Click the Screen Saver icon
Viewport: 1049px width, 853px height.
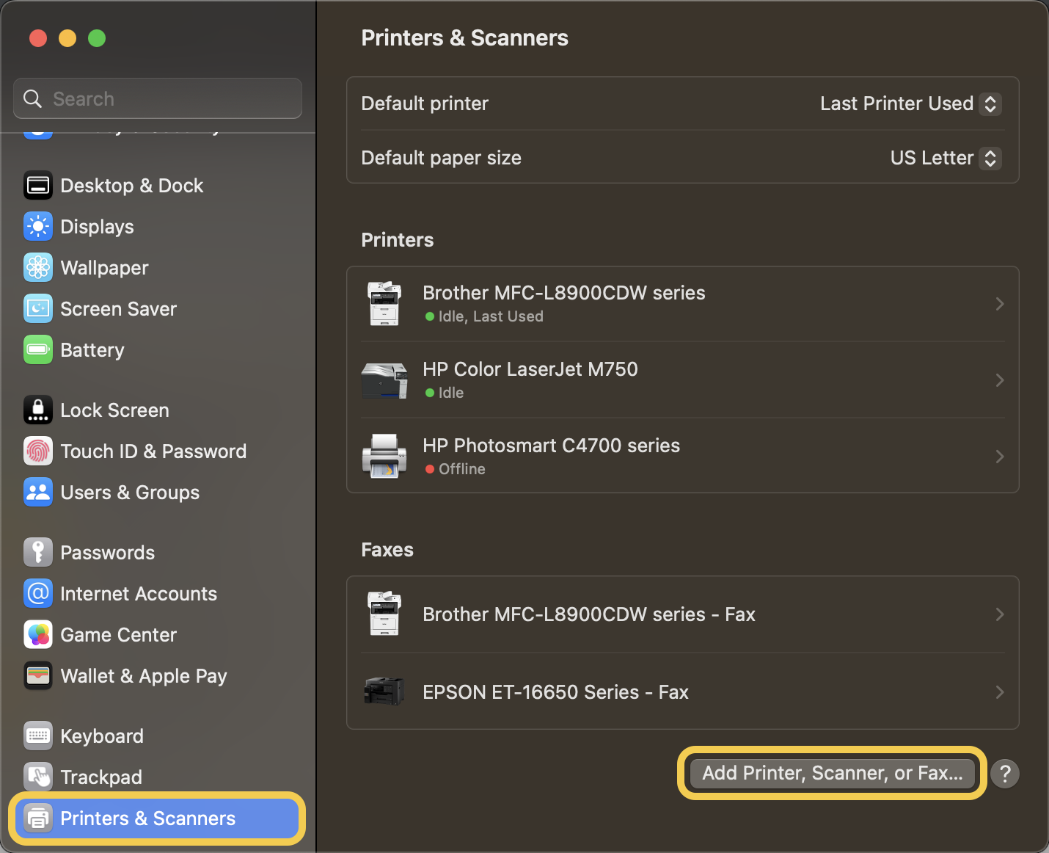tap(38, 309)
